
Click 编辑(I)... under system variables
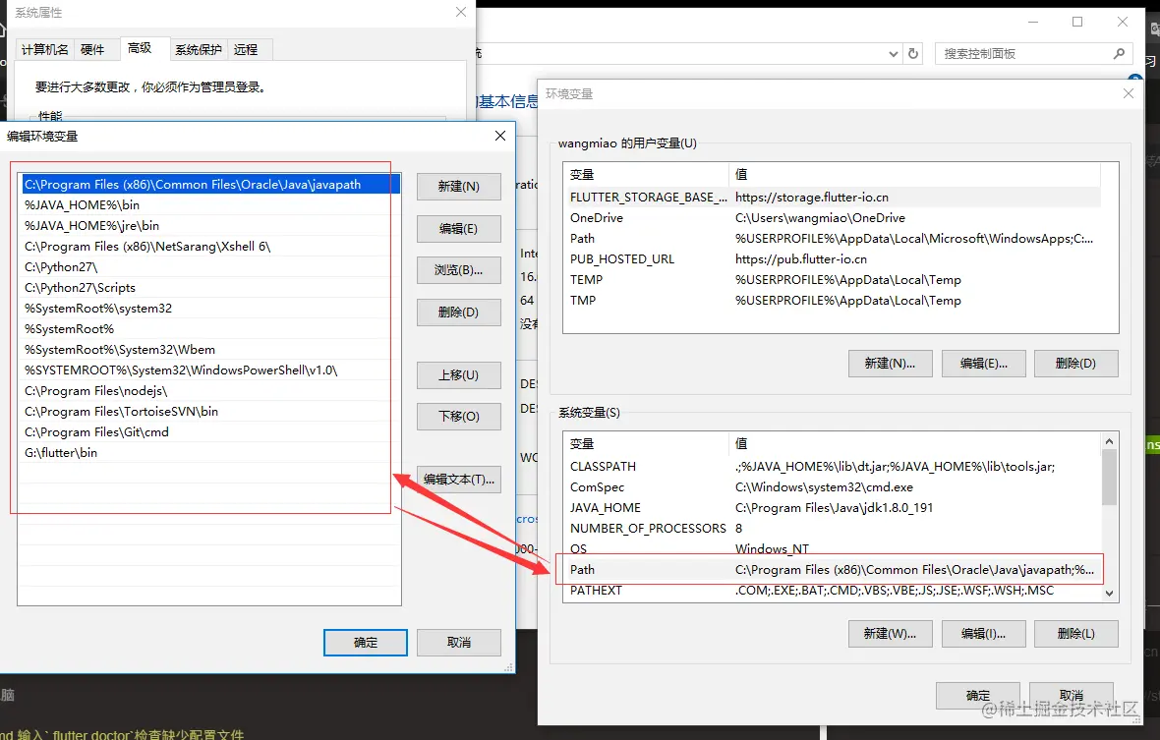tap(984, 634)
